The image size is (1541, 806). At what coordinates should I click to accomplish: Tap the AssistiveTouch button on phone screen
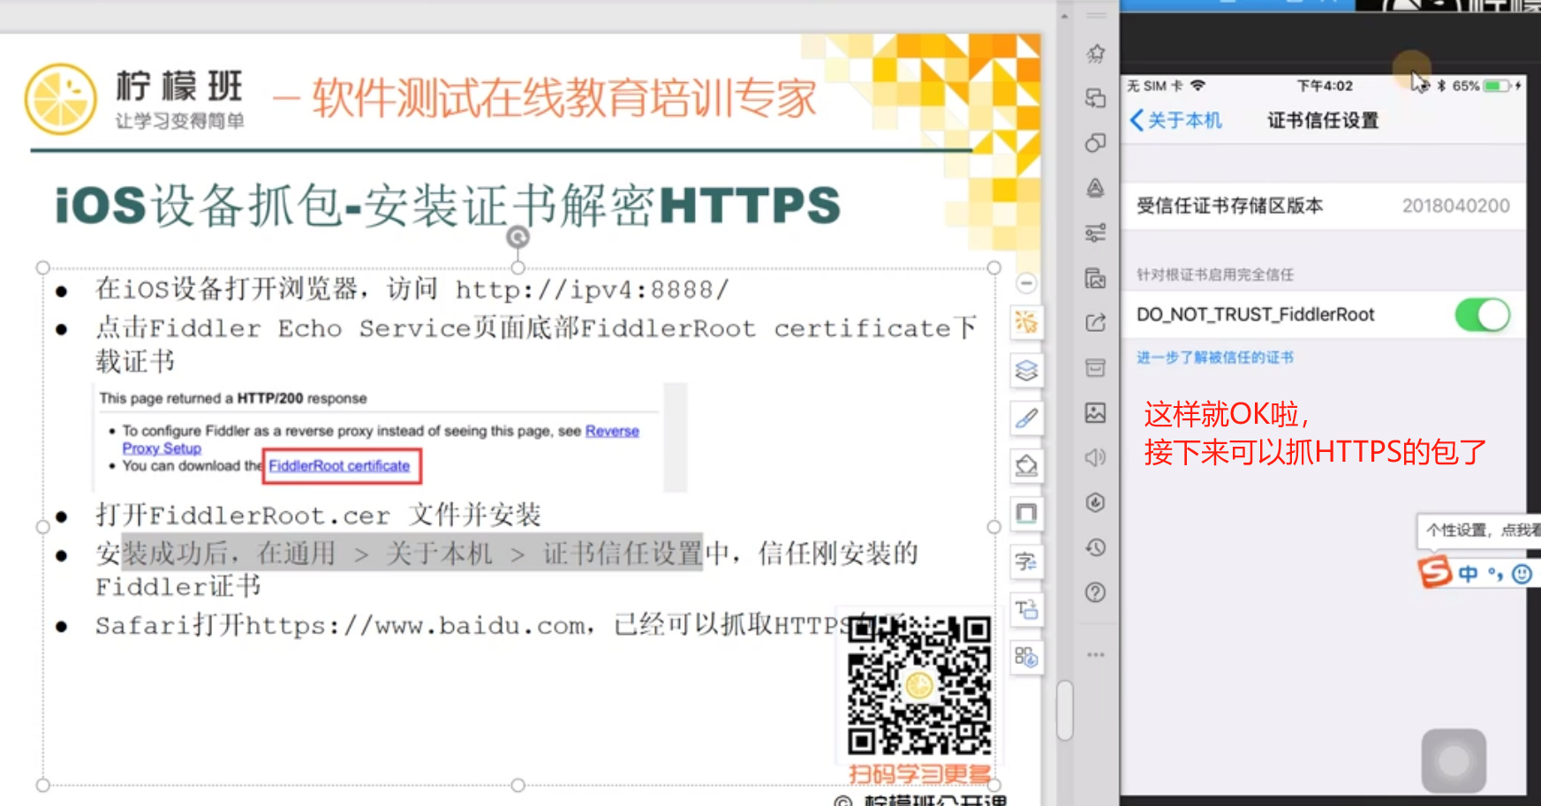(x=1454, y=760)
